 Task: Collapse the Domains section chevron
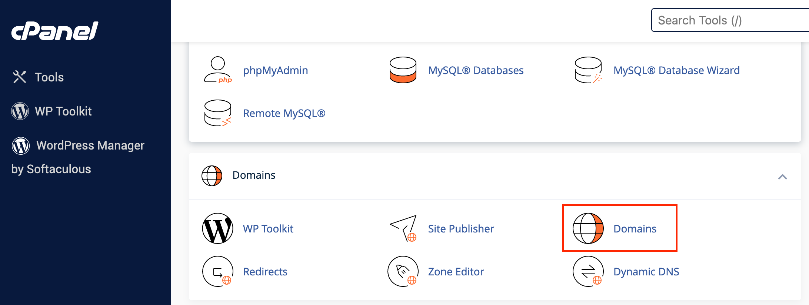tap(782, 177)
